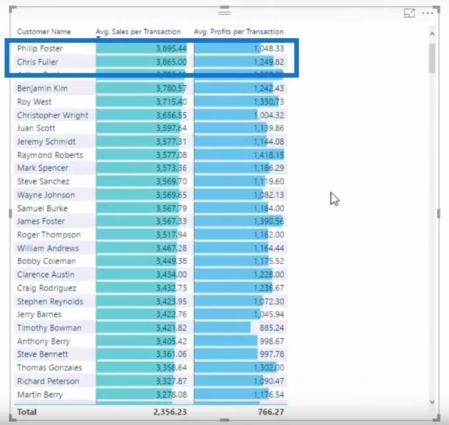Select the Philip Foster row name
The width and height of the screenshot is (449, 425).
pos(40,49)
